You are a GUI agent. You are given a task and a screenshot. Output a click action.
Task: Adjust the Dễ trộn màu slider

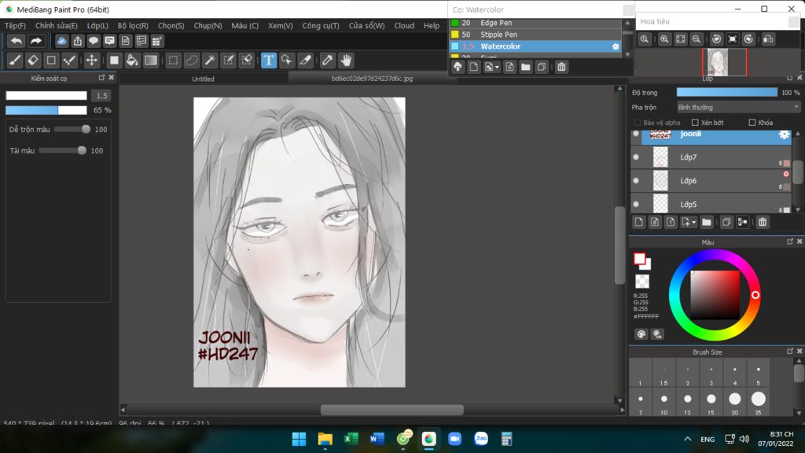(72, 130)
